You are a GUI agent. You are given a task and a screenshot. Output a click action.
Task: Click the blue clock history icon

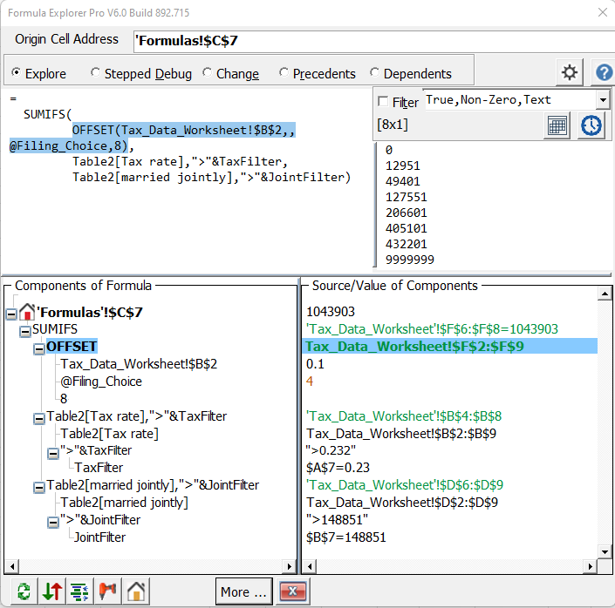click(591, 125)
